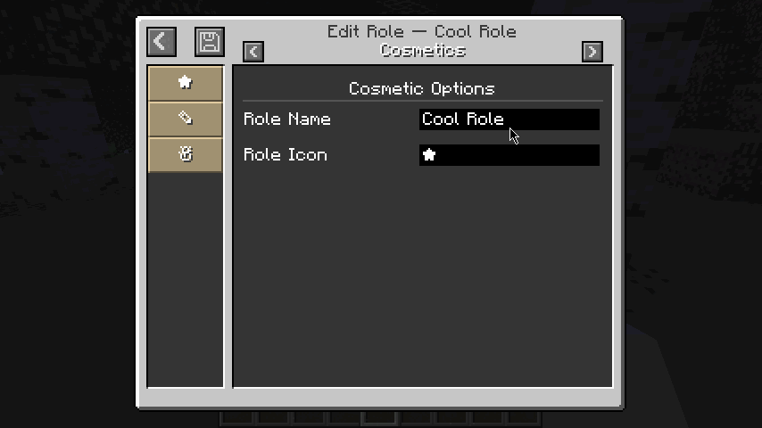Click the "Cosmetic Options" heading

click(x=421, y=88)
